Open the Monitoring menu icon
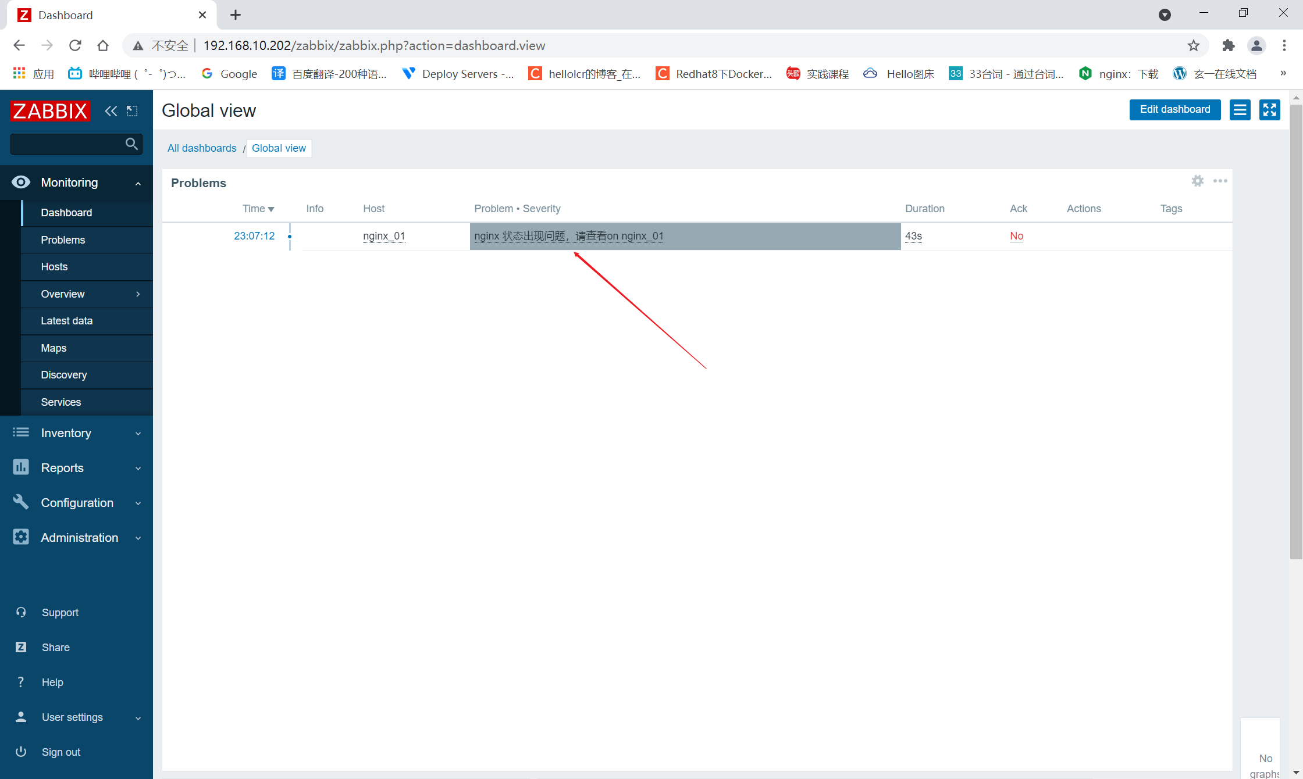The width and height of the screenshot is (1303, 779). [20, 182]
